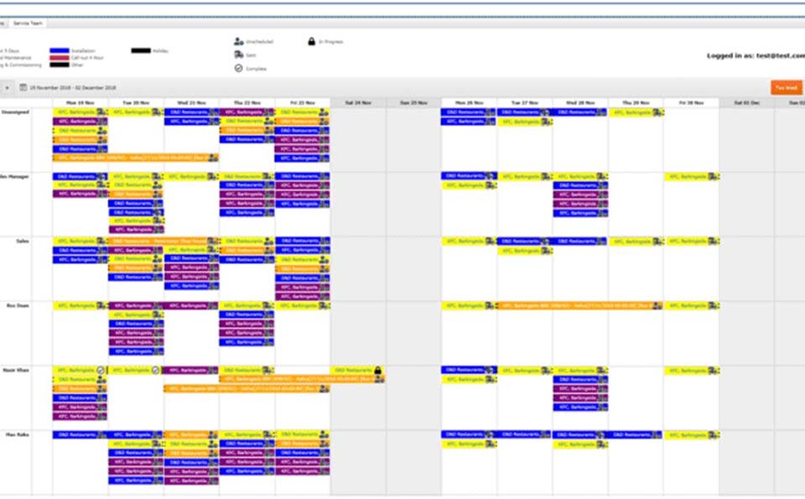
Task: Select the Unassigned row label
Action: click(x=15, y=112)
